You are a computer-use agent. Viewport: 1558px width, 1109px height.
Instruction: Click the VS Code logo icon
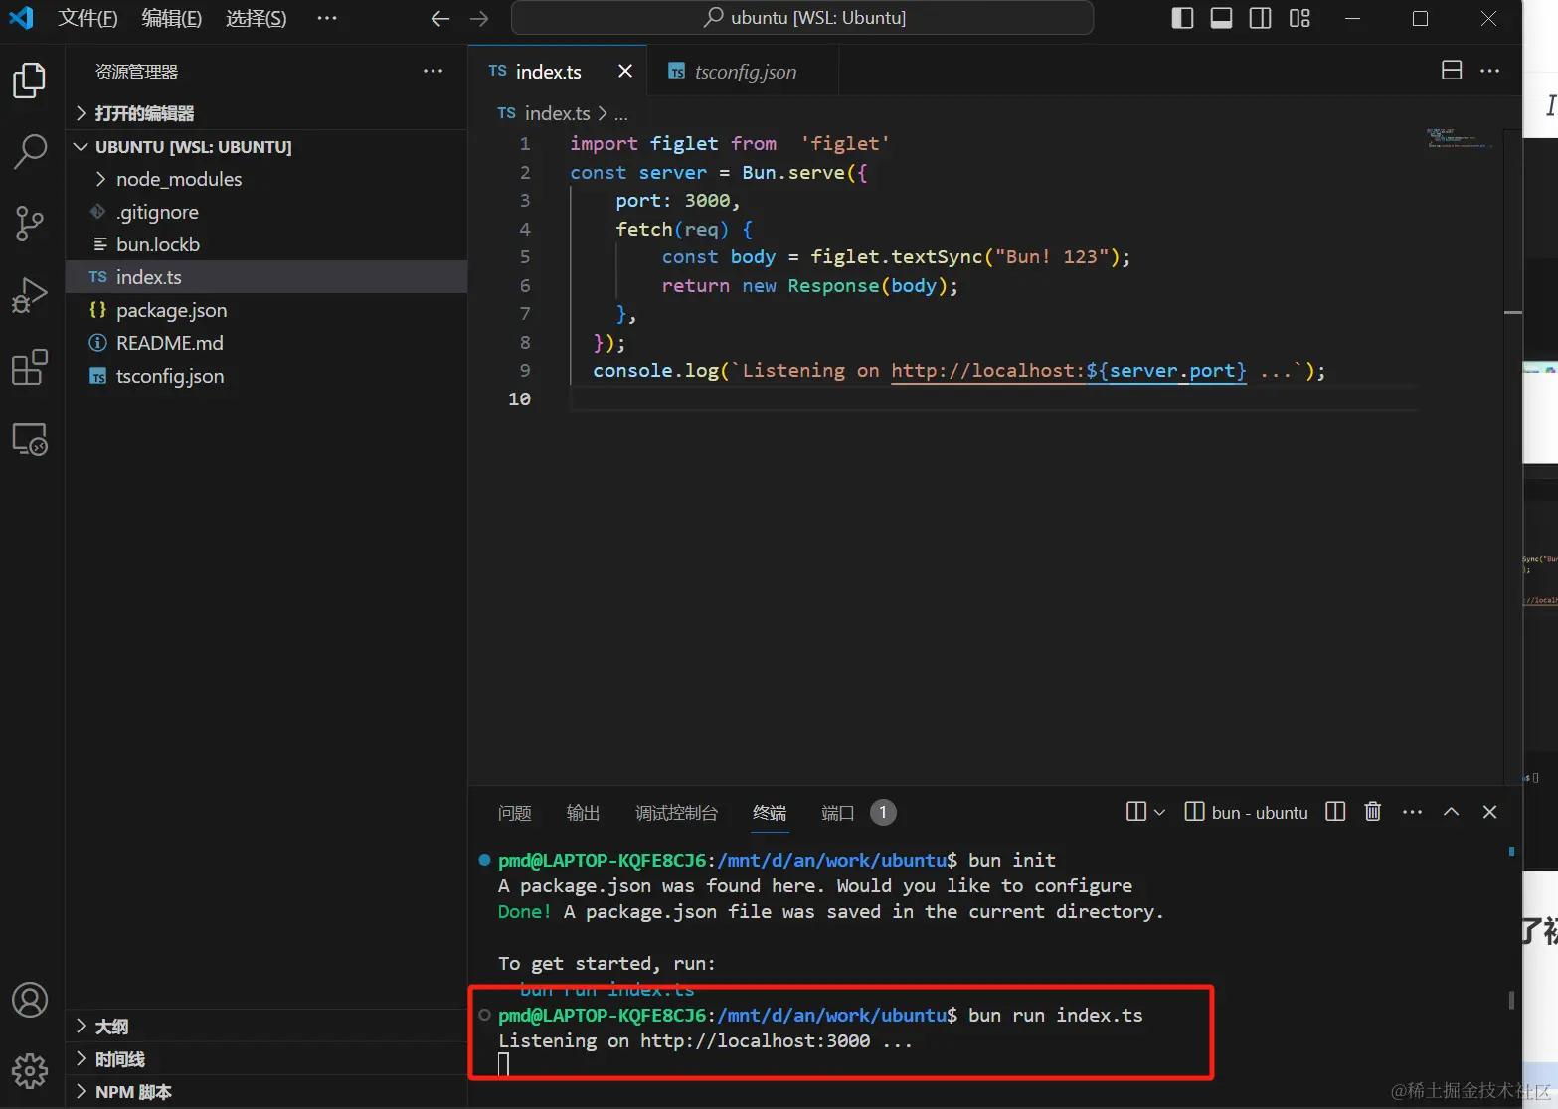pos(21,18)
